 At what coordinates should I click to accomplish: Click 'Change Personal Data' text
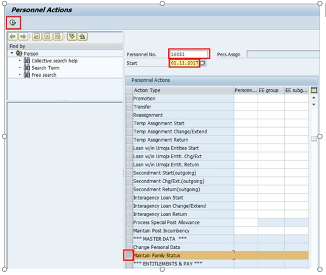point(157,247)
